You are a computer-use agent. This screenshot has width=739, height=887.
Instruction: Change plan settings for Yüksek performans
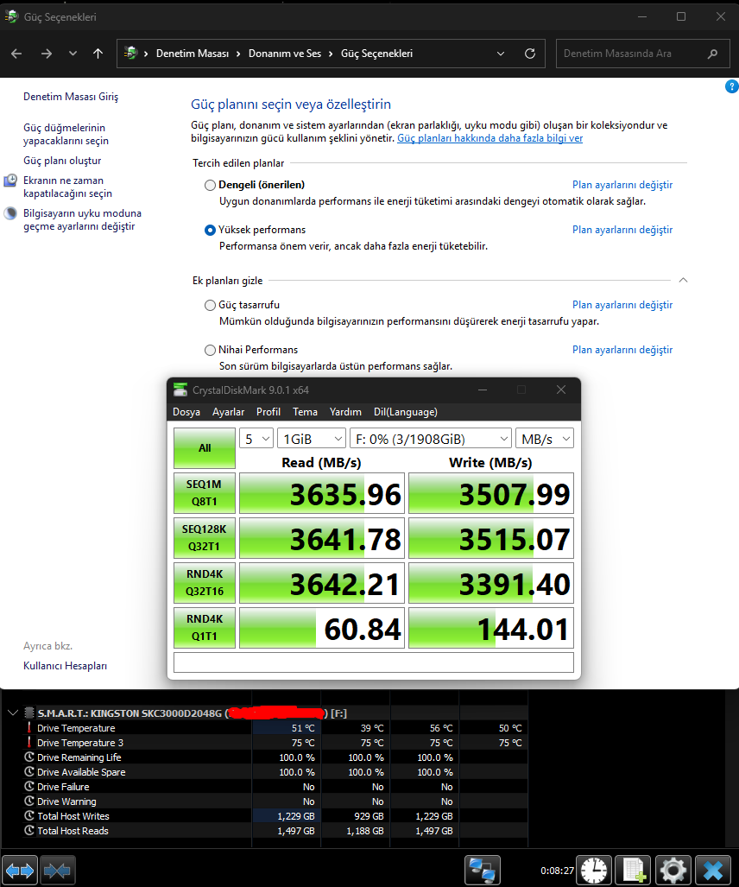pyautogui.click(x=622, y=230)
